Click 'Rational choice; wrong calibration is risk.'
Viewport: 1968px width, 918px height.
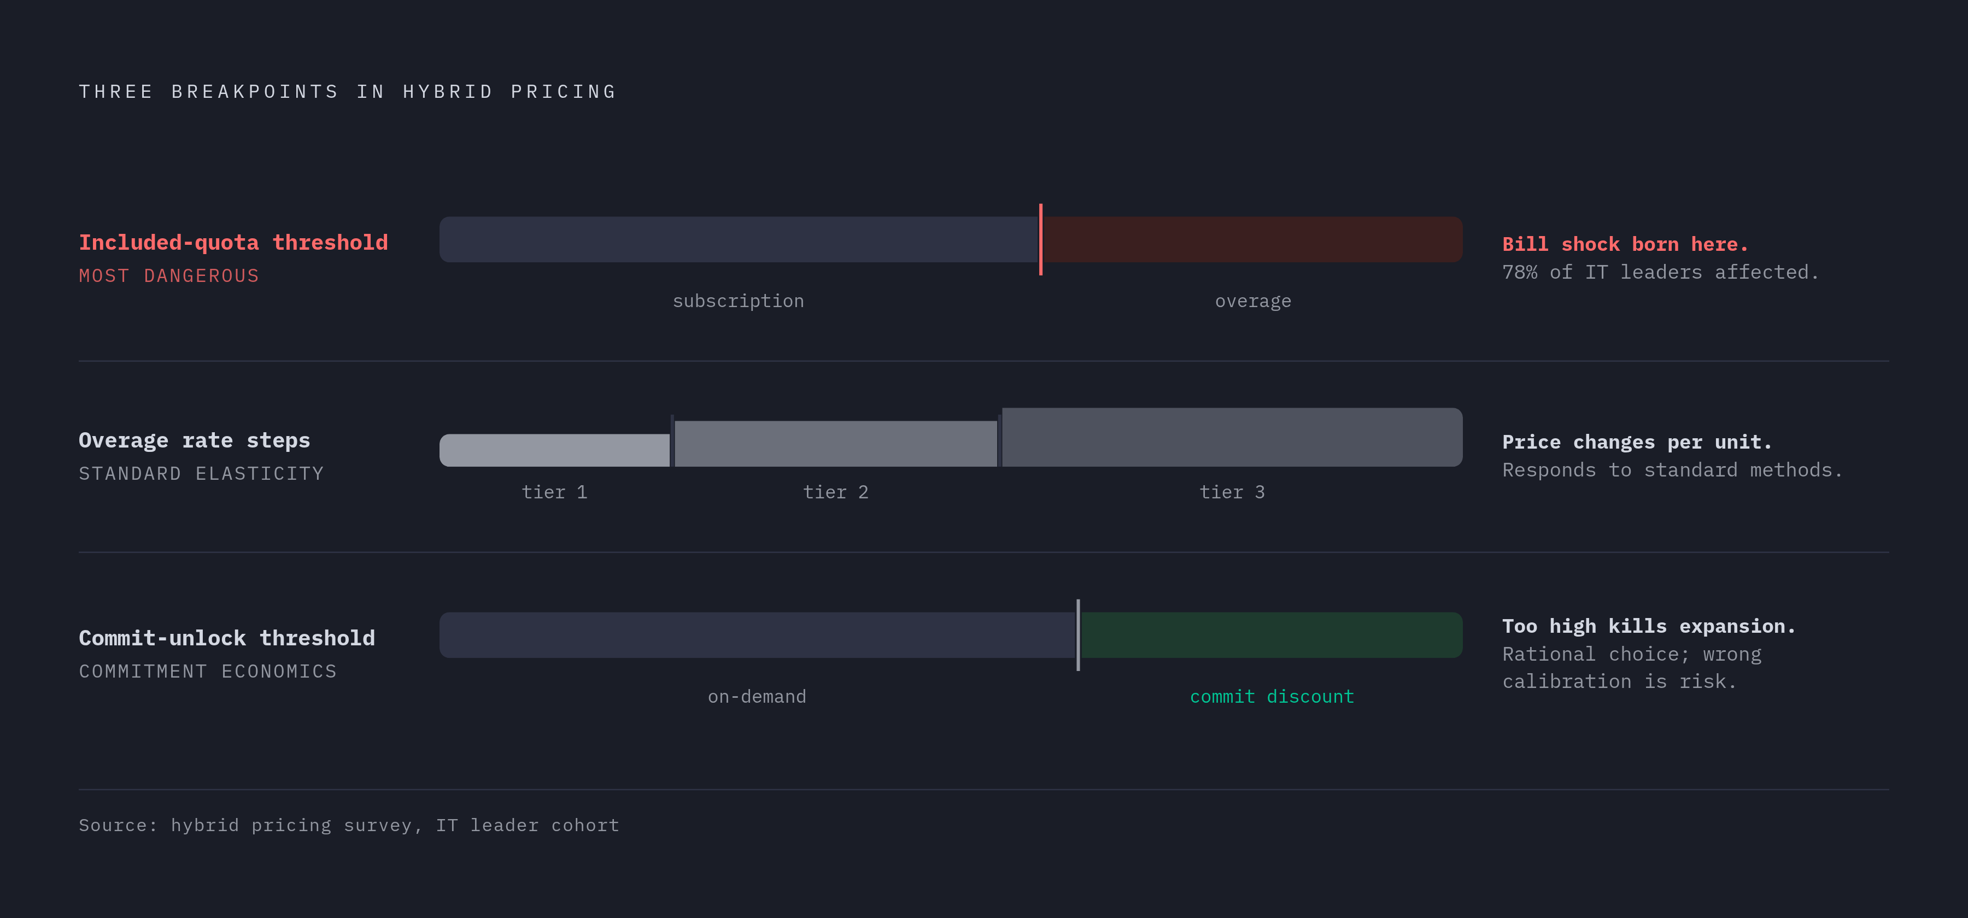1632,668
